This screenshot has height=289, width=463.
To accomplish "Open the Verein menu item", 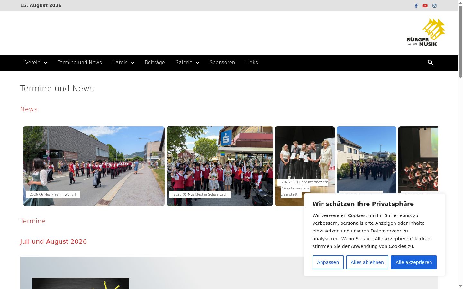I will (33, 62).
